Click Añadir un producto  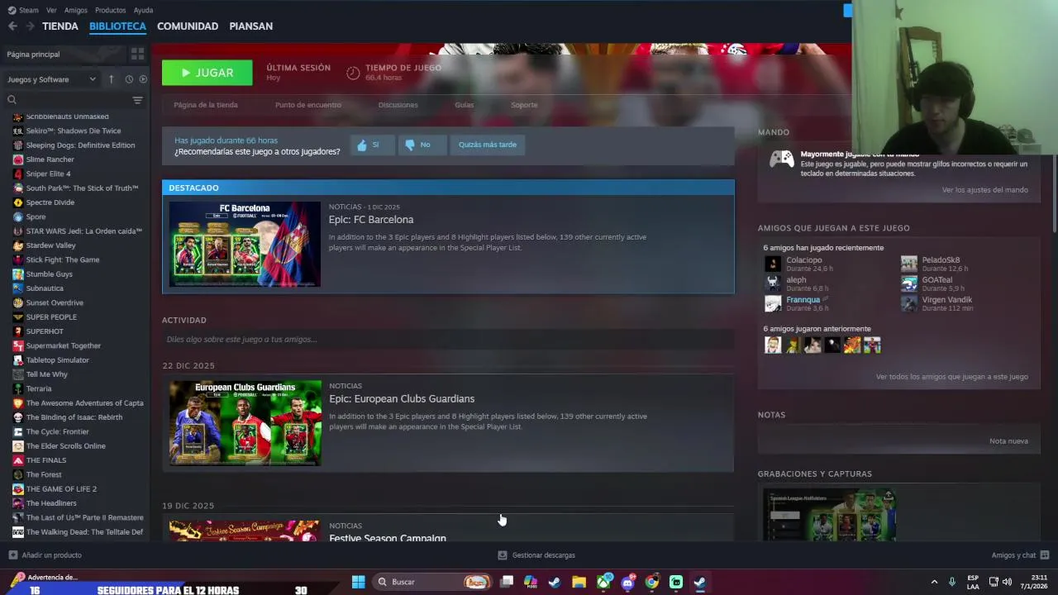pos(45,555)
